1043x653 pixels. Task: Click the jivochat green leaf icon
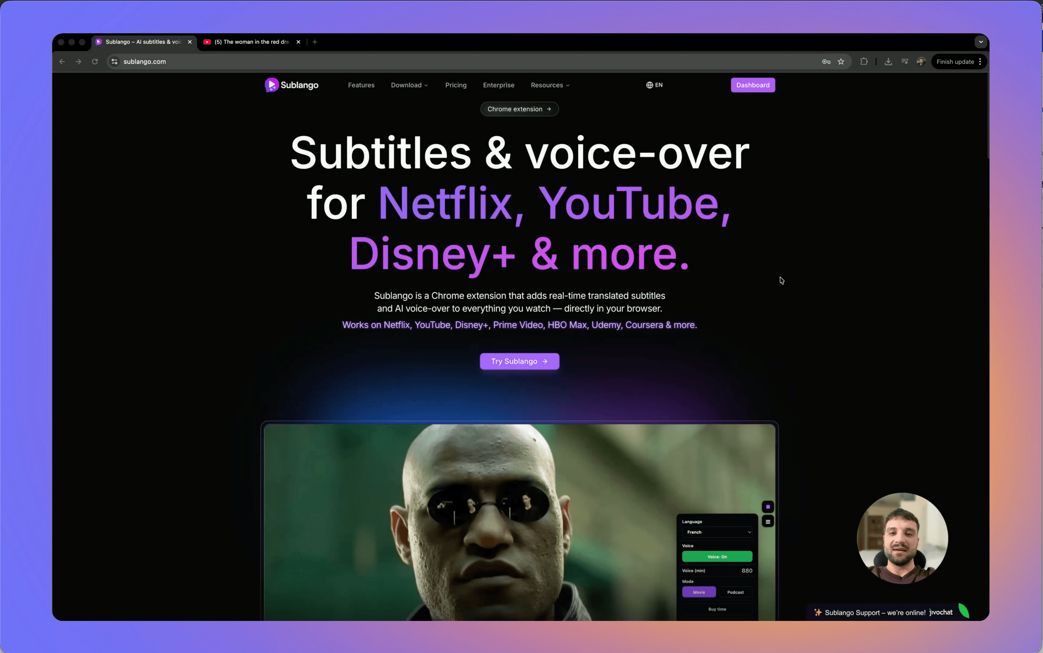(x=964, y=611)
